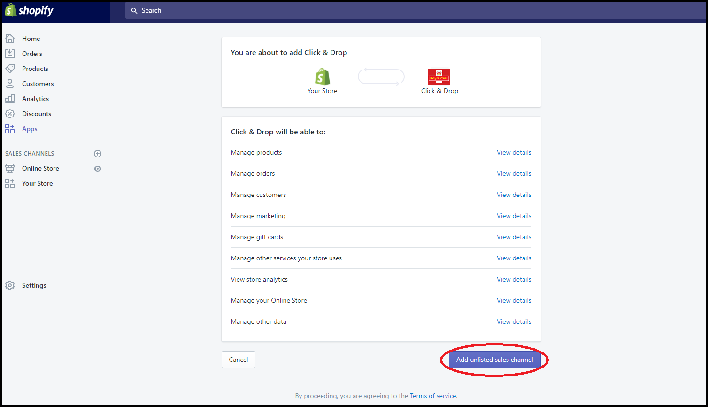Open Customers via the person icon

tap(10, 84)
